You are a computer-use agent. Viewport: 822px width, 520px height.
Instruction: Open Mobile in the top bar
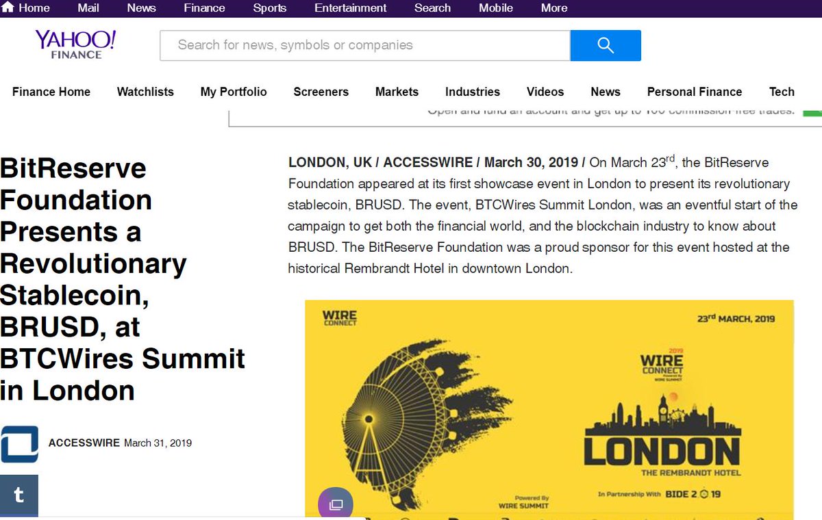[496, 8]
